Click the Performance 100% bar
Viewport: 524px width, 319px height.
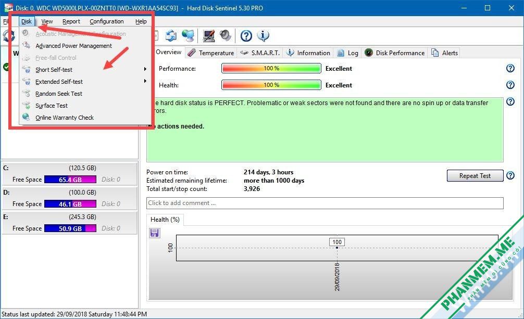[x=271, y=68]
